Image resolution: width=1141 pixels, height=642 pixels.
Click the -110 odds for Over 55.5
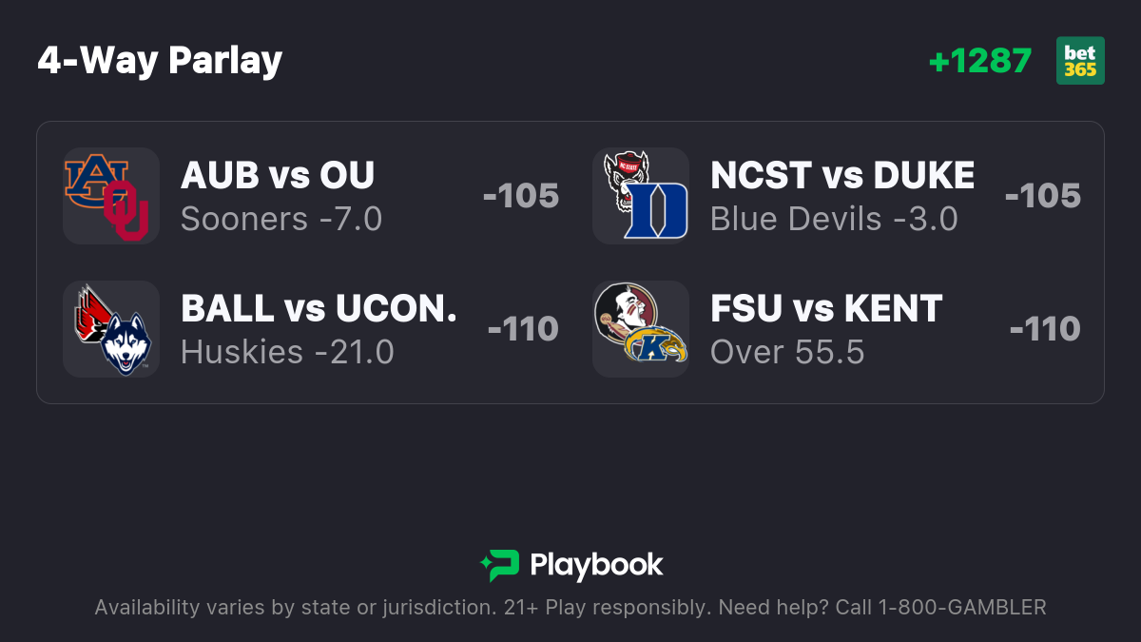point(1045,329)
